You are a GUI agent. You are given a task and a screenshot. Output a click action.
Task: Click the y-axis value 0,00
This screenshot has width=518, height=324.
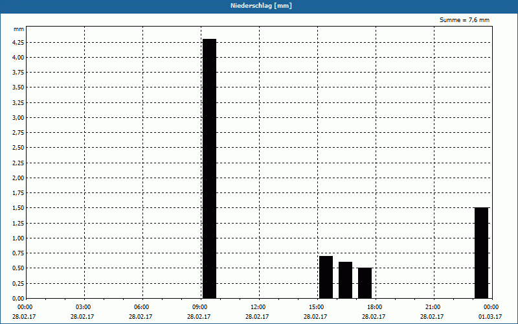(x=18, y=298)
